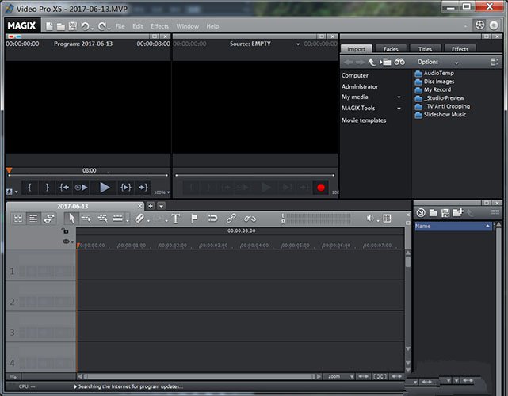Mute audio with the speaker icon
The width and height of the screenshot is (508, 396).
pyautogui.click(x=370, y=219)
